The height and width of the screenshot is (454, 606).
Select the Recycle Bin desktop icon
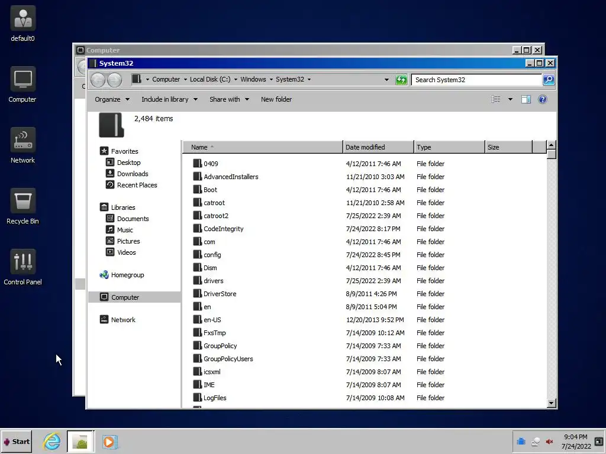(23, 207)
